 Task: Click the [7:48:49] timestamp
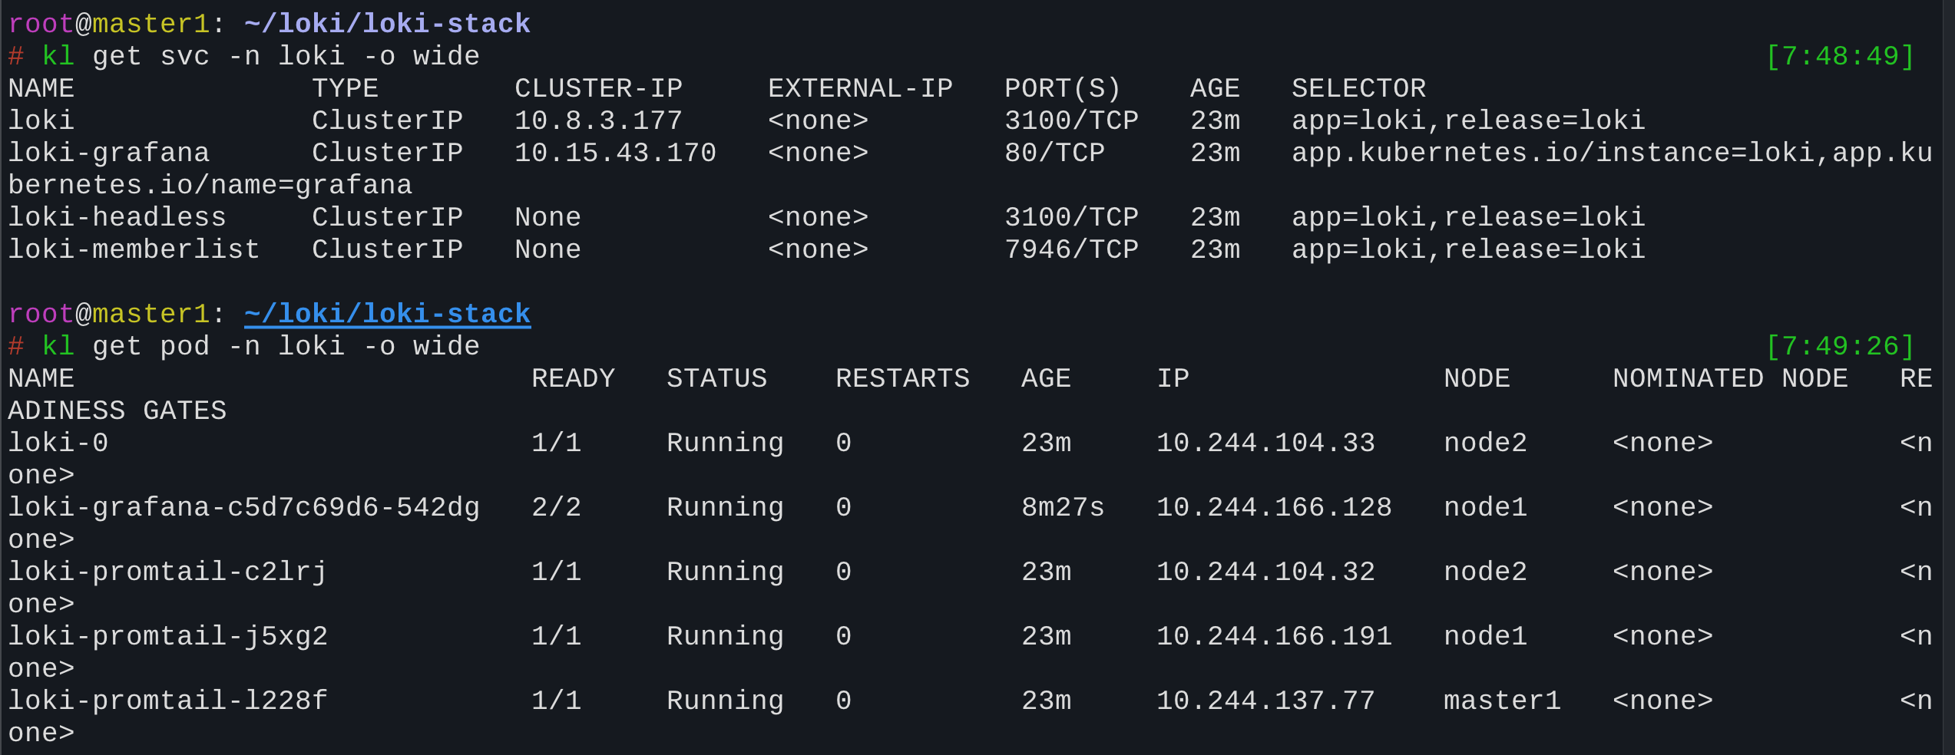(x=1840, y=56)
